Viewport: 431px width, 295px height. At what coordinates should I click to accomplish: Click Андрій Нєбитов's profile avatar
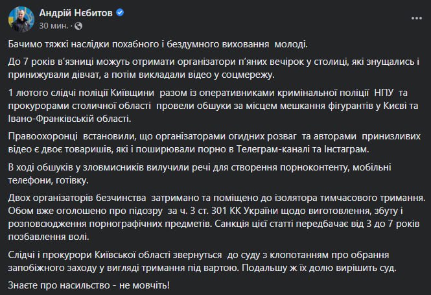tap(21, 19)
